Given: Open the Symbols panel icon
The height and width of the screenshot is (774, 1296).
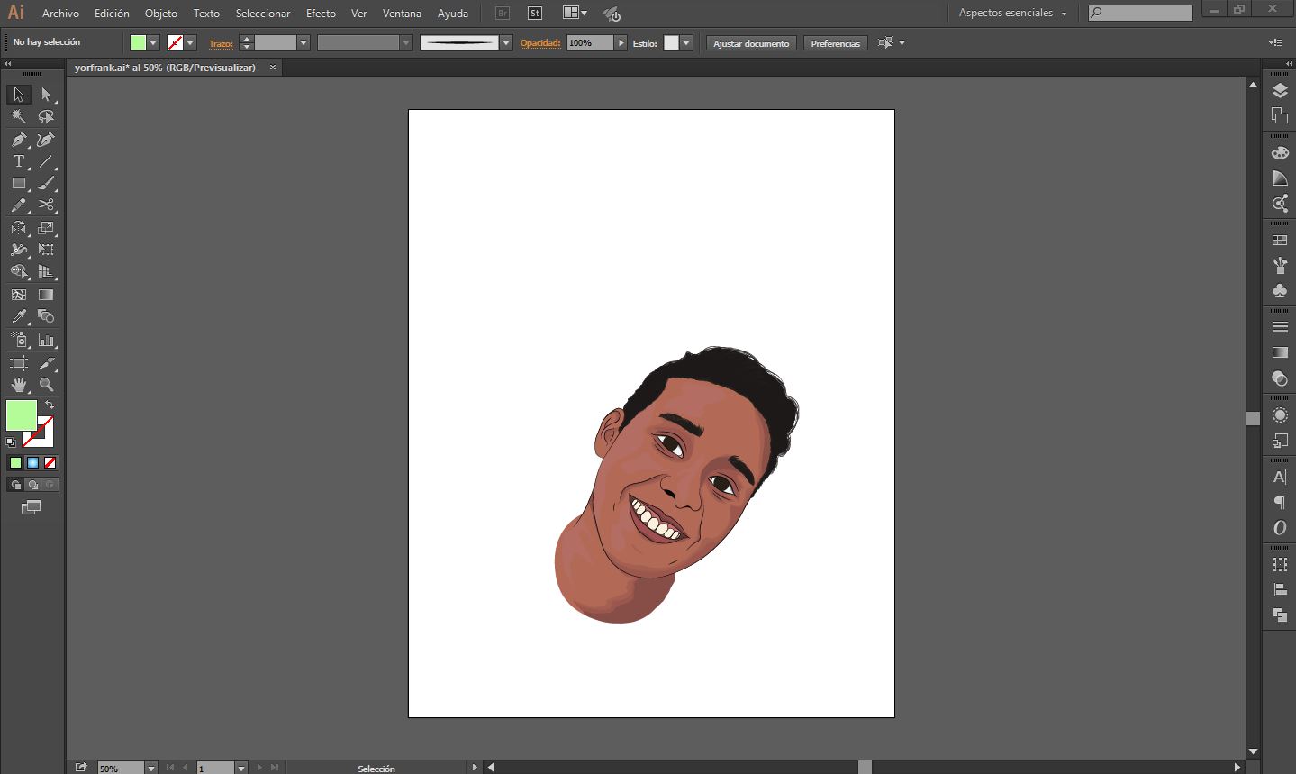Looking at the screenshot, I should pyautogui.click(x=1280, y=291).
